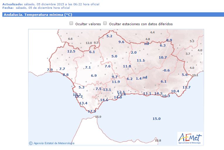Click the 10.7 station value

click(x=163, y=57)
